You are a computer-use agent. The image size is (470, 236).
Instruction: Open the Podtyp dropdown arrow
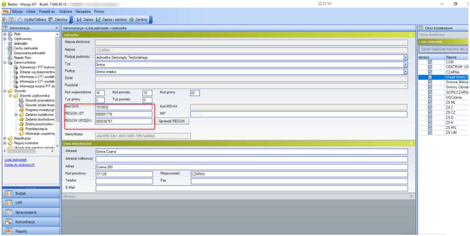[x=406, y=72]
